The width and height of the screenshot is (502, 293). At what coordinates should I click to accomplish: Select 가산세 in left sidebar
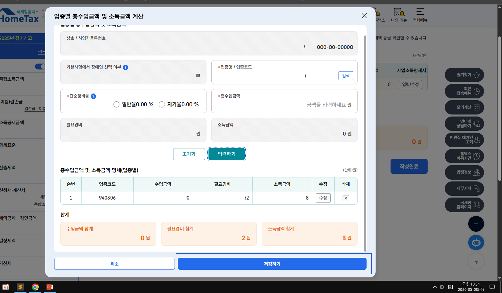tap(6, 263)
